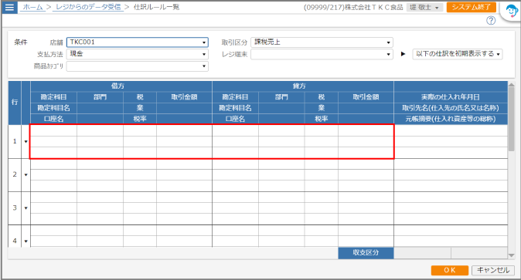
Task: Open the 取引区分 課税売上 dropdown
Action: (x=322, y=42)
